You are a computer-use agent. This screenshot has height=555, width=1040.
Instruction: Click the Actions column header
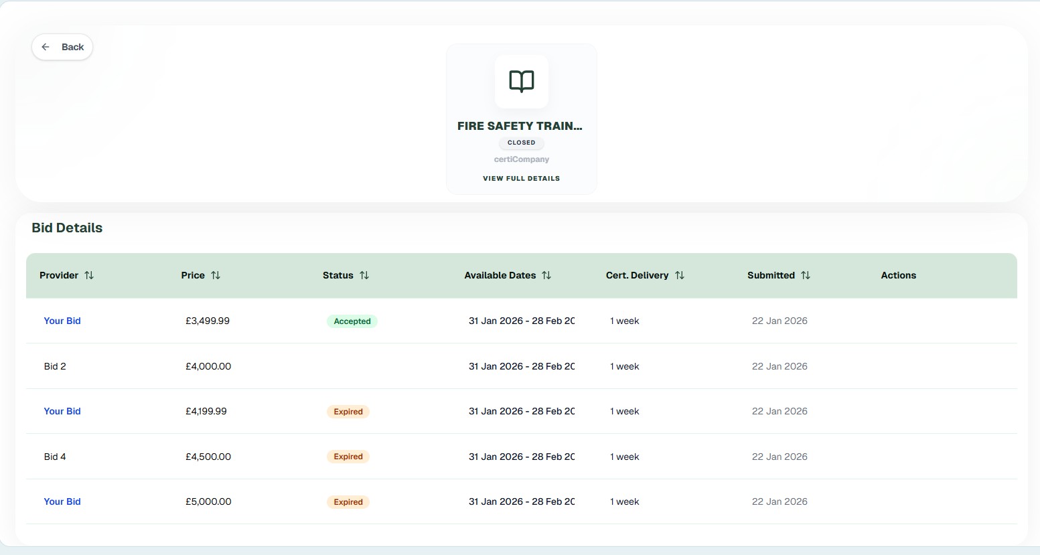[898, 275]
